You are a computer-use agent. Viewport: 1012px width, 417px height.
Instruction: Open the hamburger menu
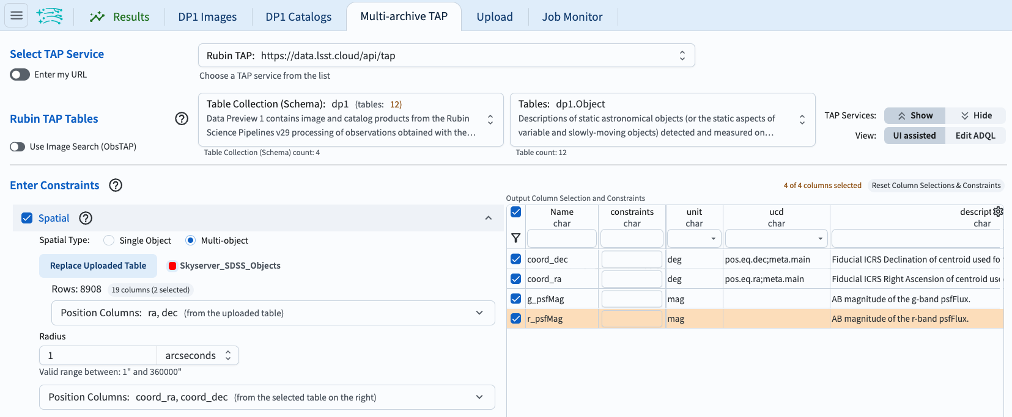click(x=17, y=15)
